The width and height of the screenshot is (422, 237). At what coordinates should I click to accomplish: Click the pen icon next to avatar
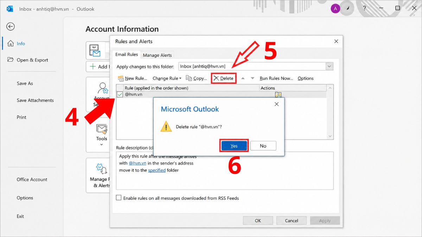(348, 8)
